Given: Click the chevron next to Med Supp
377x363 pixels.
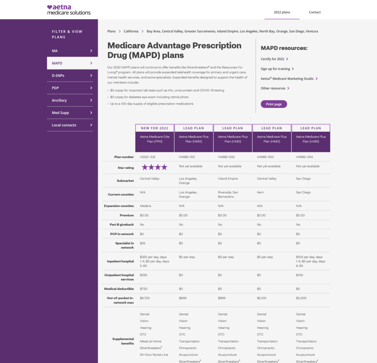Looking at the screenshot, I should (91, 113).
